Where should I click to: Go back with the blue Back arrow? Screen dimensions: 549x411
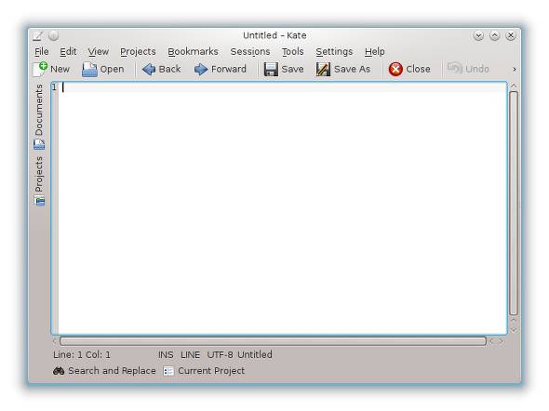click(149, 69)
